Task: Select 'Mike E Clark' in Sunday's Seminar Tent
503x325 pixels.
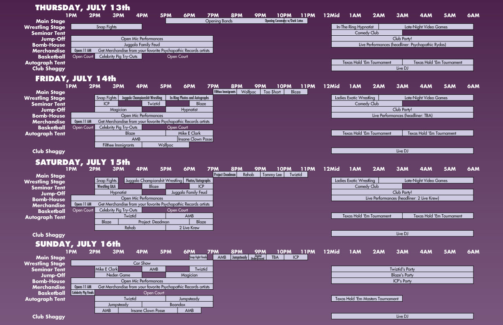Action: pos(106,269)
